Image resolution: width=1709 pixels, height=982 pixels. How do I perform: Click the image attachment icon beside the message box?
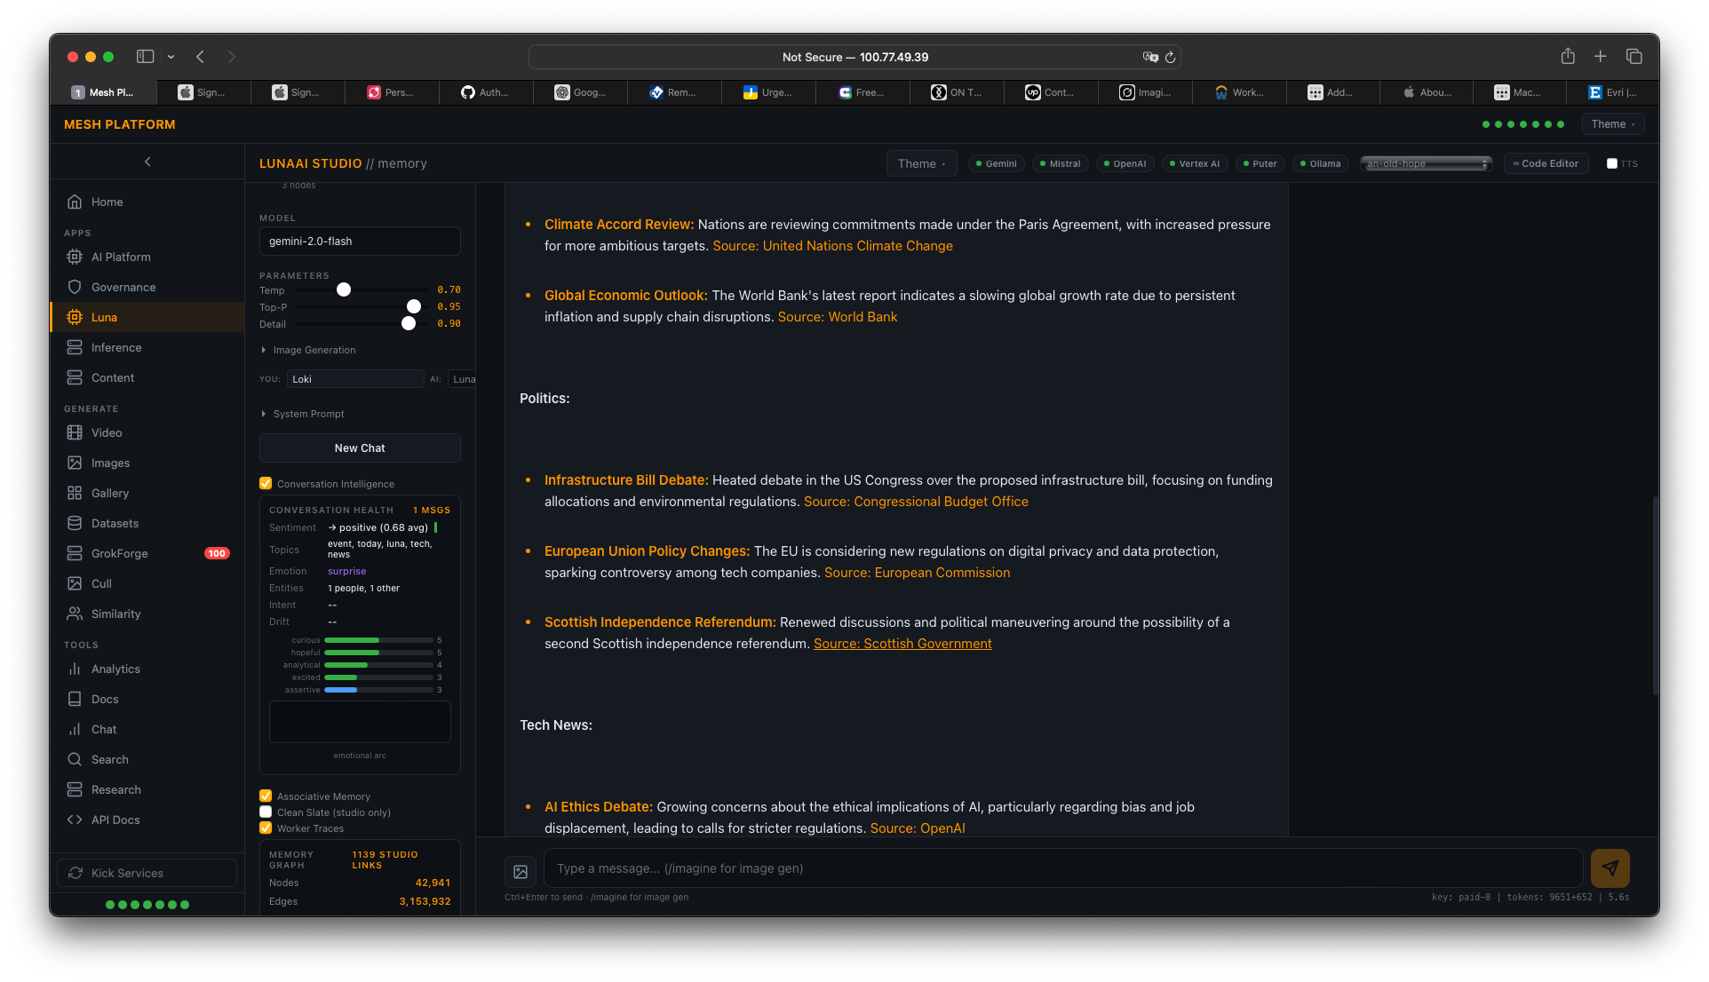(521, 872)
